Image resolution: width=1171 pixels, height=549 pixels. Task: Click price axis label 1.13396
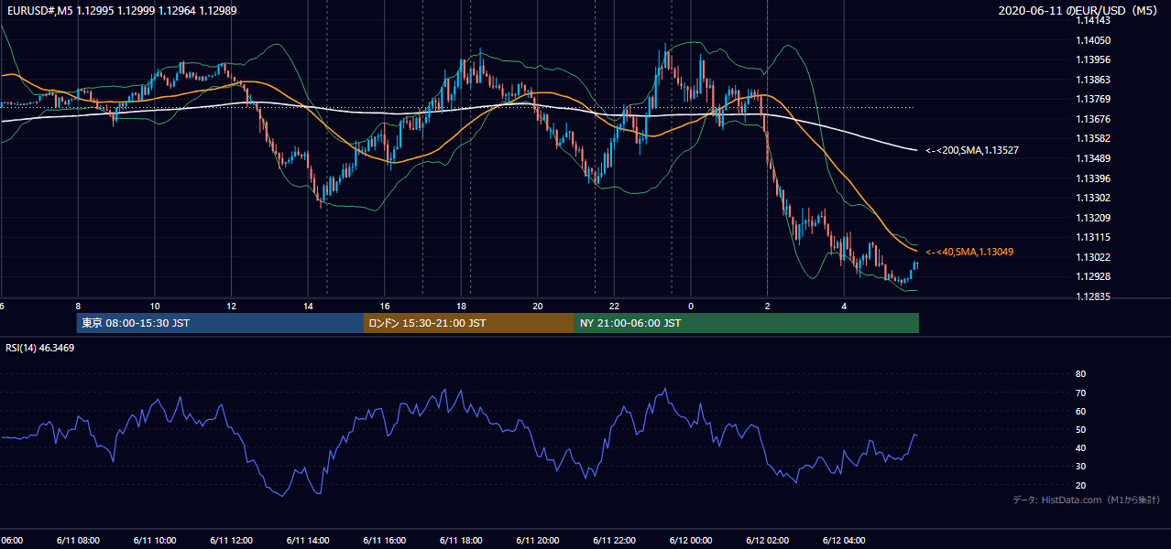tap(1092, 178)
